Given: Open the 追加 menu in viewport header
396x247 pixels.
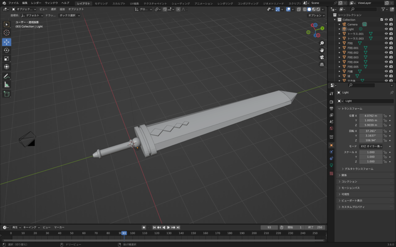Looking at the screenshot, I should point(62,9).
